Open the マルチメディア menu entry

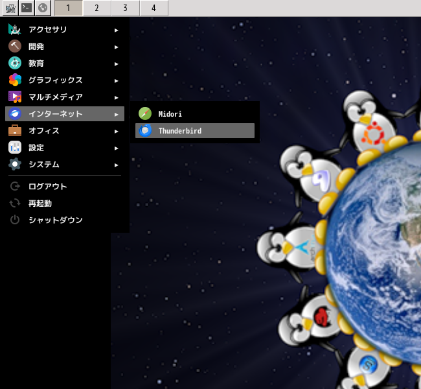point(65,97)
